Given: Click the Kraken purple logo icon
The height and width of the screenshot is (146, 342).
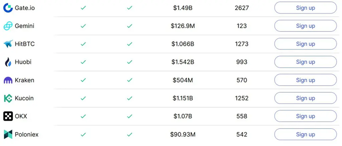Looking at the screenshot, I should [x=8, y=80].
